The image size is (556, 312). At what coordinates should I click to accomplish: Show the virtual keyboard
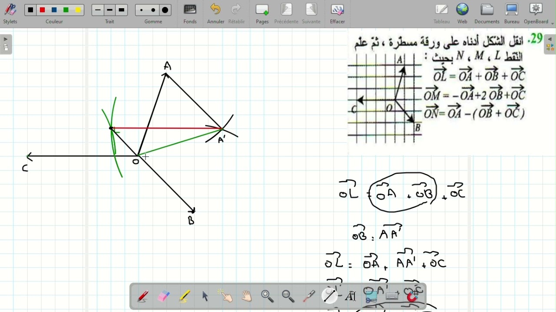393,296
